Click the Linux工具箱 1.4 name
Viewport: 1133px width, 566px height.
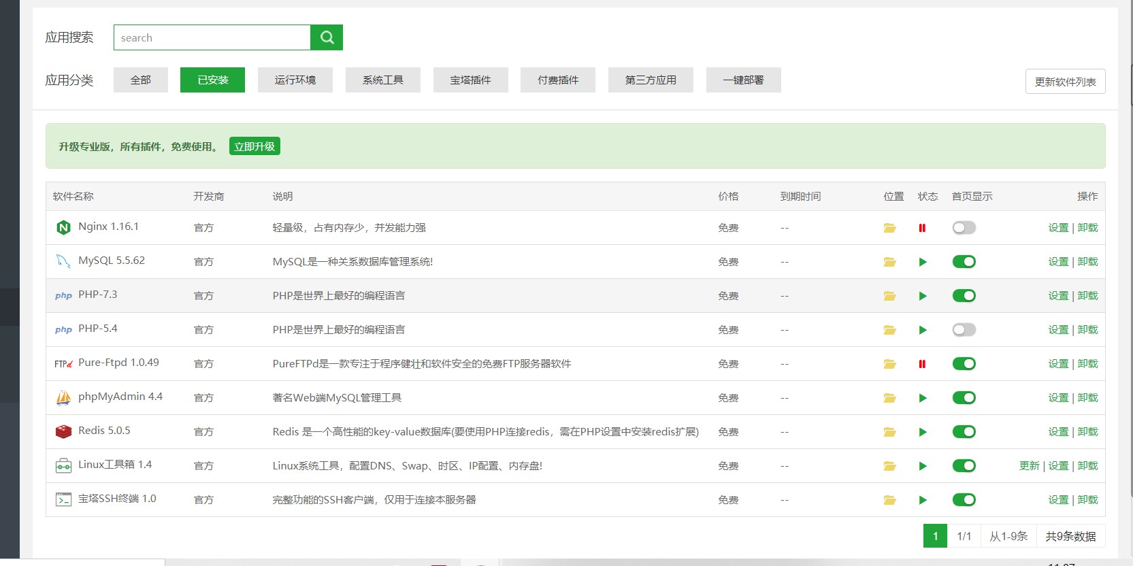pyautogui.click(x=115, y=465)
